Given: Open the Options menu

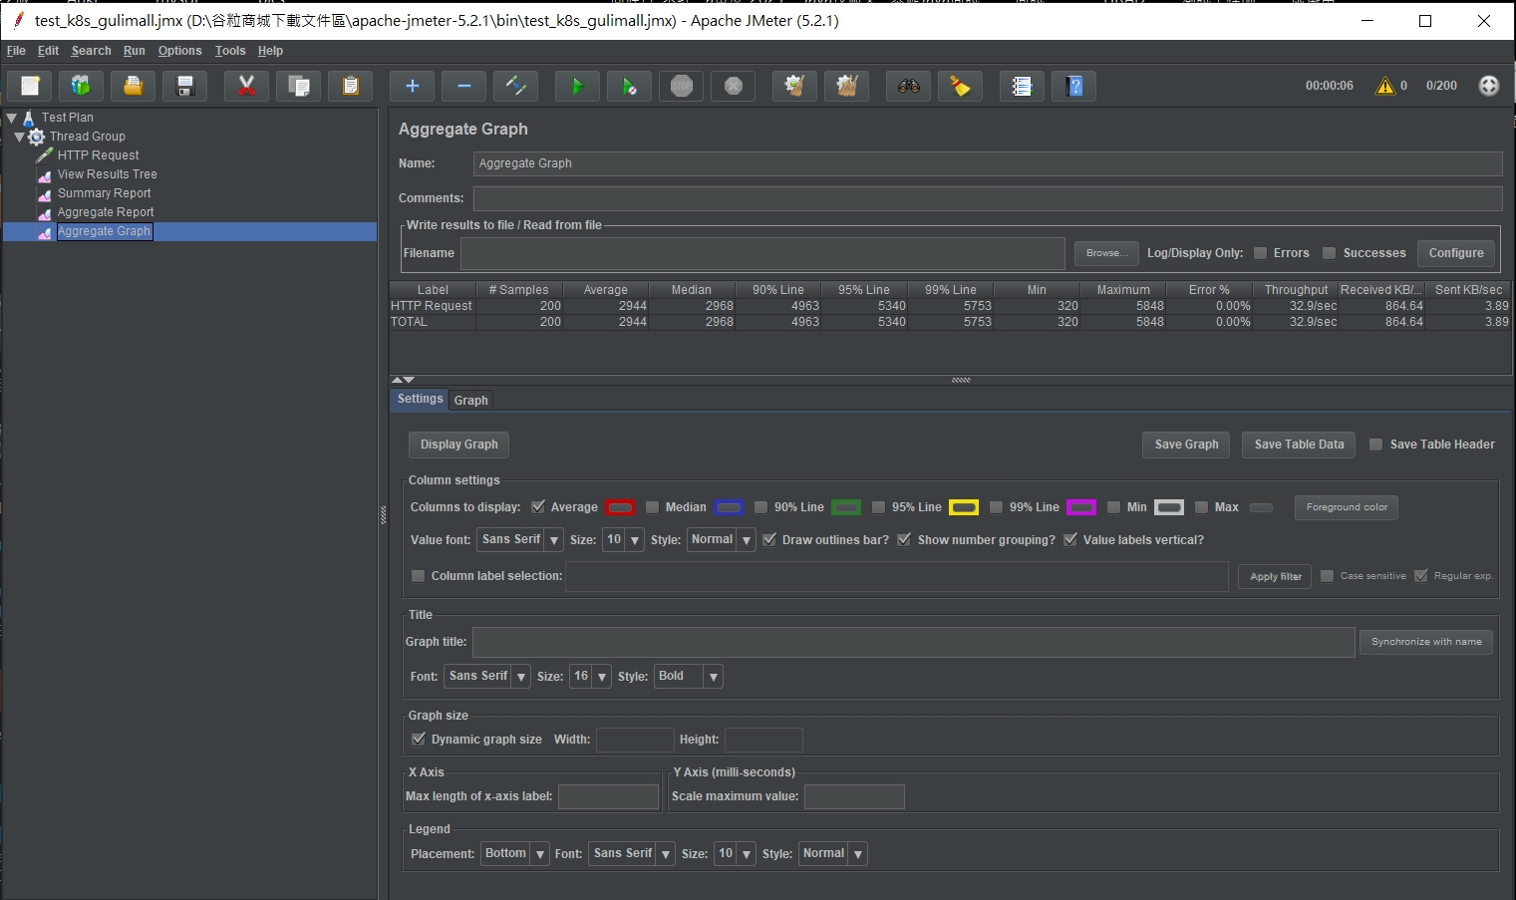Looking at the screenshot, I should click(179, 51).
